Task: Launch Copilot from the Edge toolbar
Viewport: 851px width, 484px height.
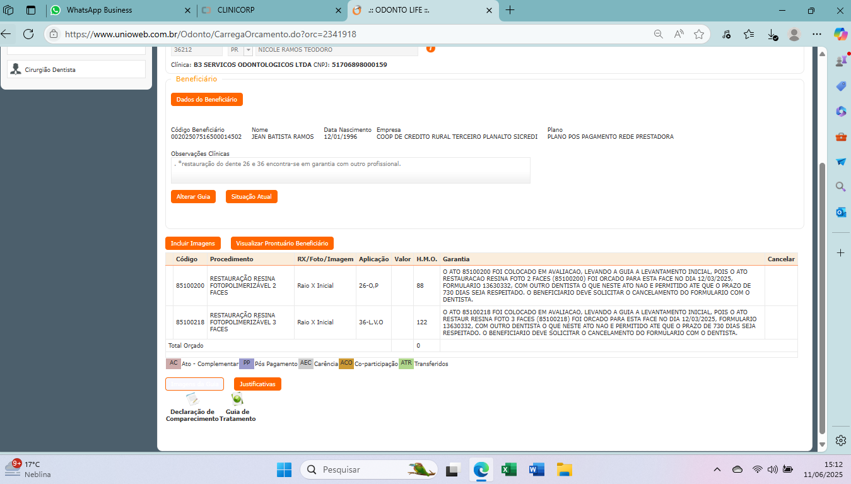Action: pyautogui.click(x=840, y=34)
